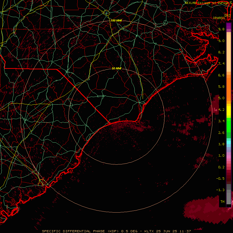Click the [PHAS] units label

(219, 18)
